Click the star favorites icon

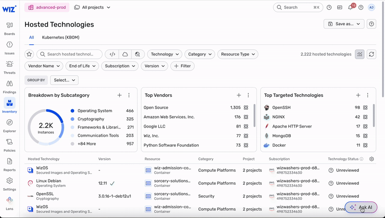29,54
